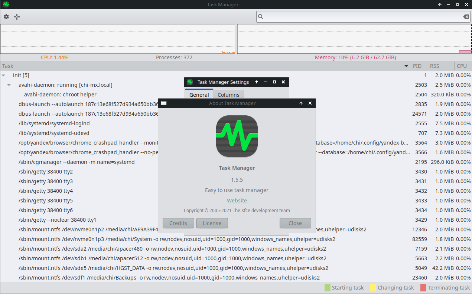Viewport: 472px width, 294px height.
Task: Select the /sbin/getty 38400 tty6 row
Action: point(236,210)
